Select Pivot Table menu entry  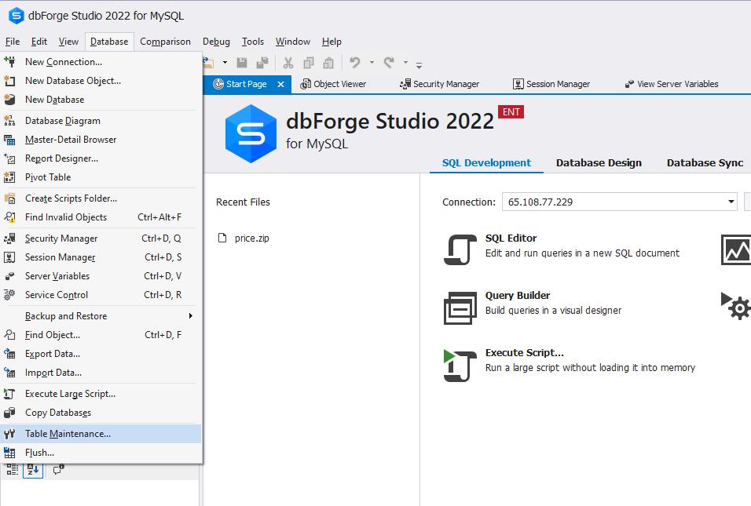point(101,177)
